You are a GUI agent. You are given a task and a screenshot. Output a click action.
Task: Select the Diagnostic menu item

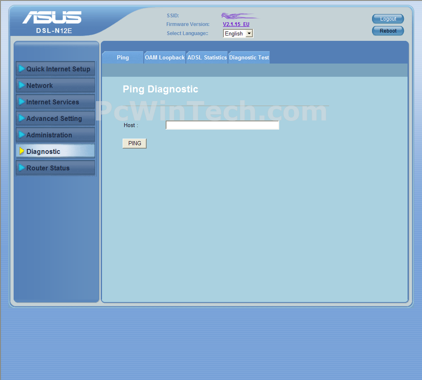[55, 151]
